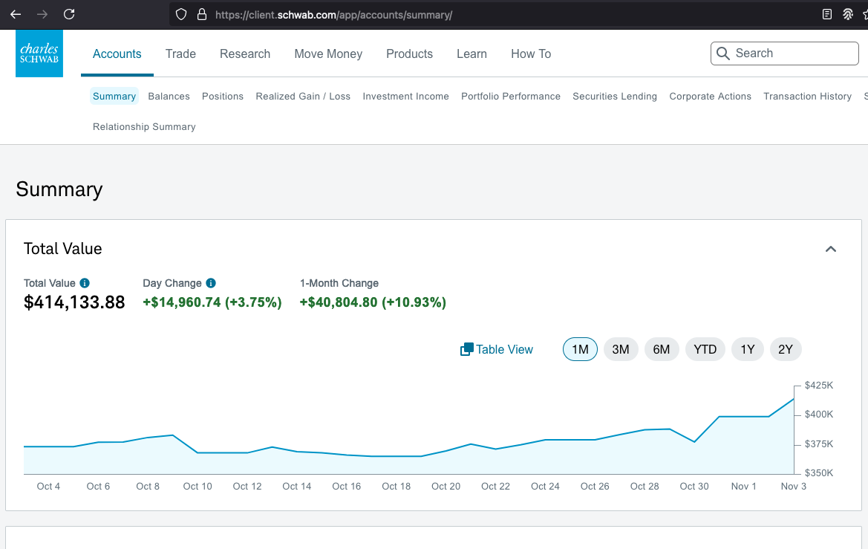This screenshot has width=868, height=549.
Task: Click the Total Value info icon
Action: click(x=85, y=283)
